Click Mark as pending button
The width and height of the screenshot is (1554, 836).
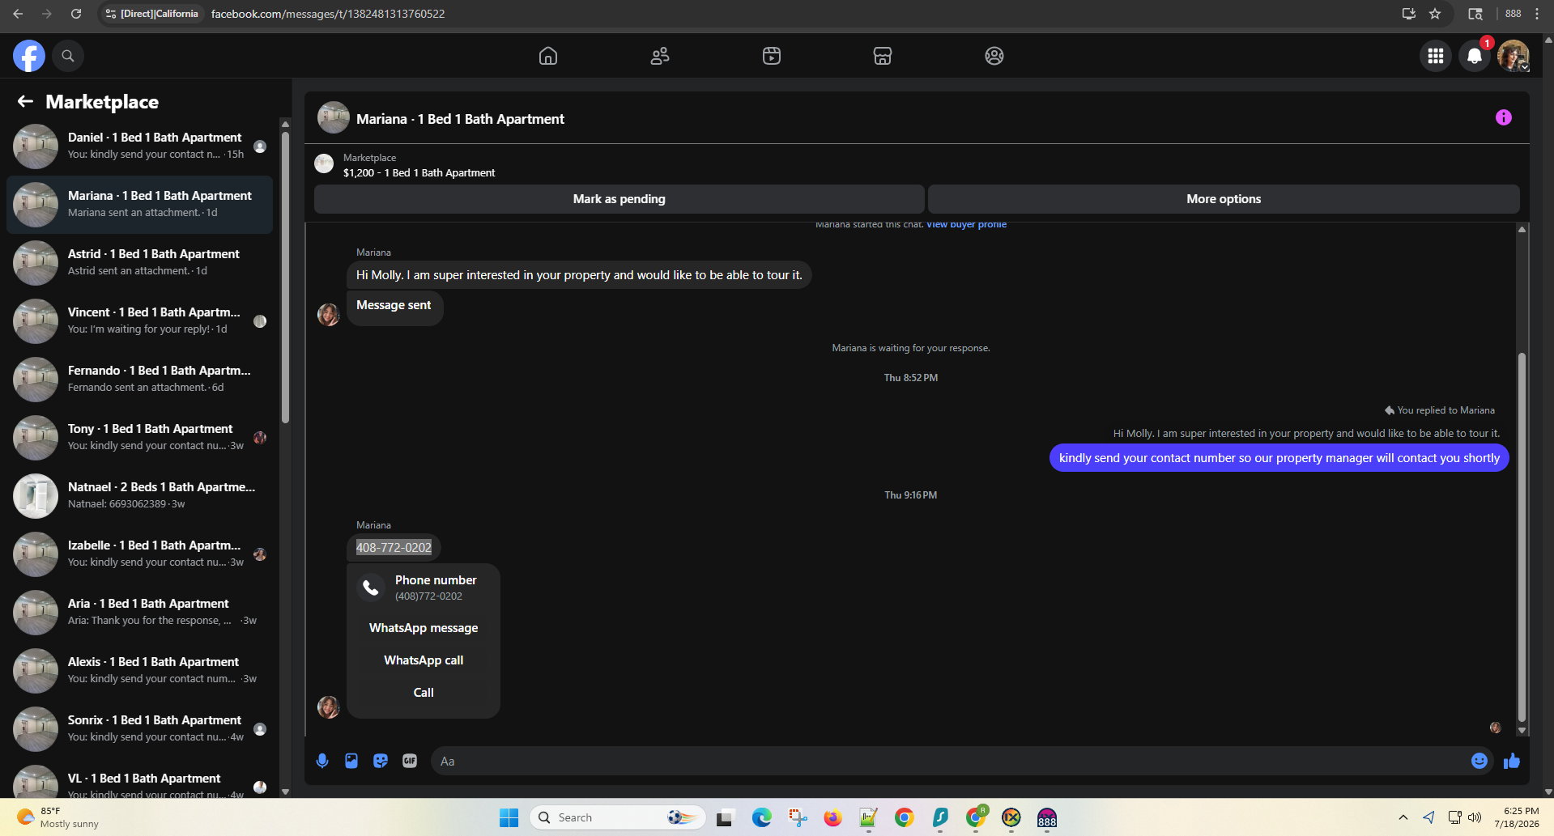619,199
